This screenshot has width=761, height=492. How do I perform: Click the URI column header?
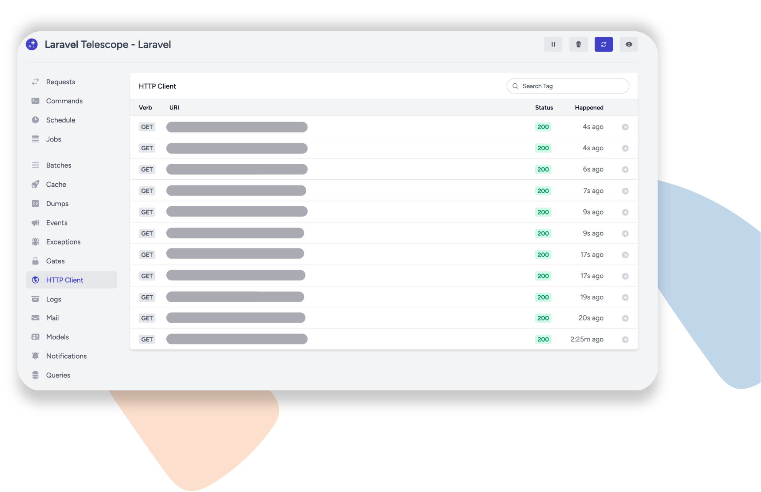pos(174,107)
